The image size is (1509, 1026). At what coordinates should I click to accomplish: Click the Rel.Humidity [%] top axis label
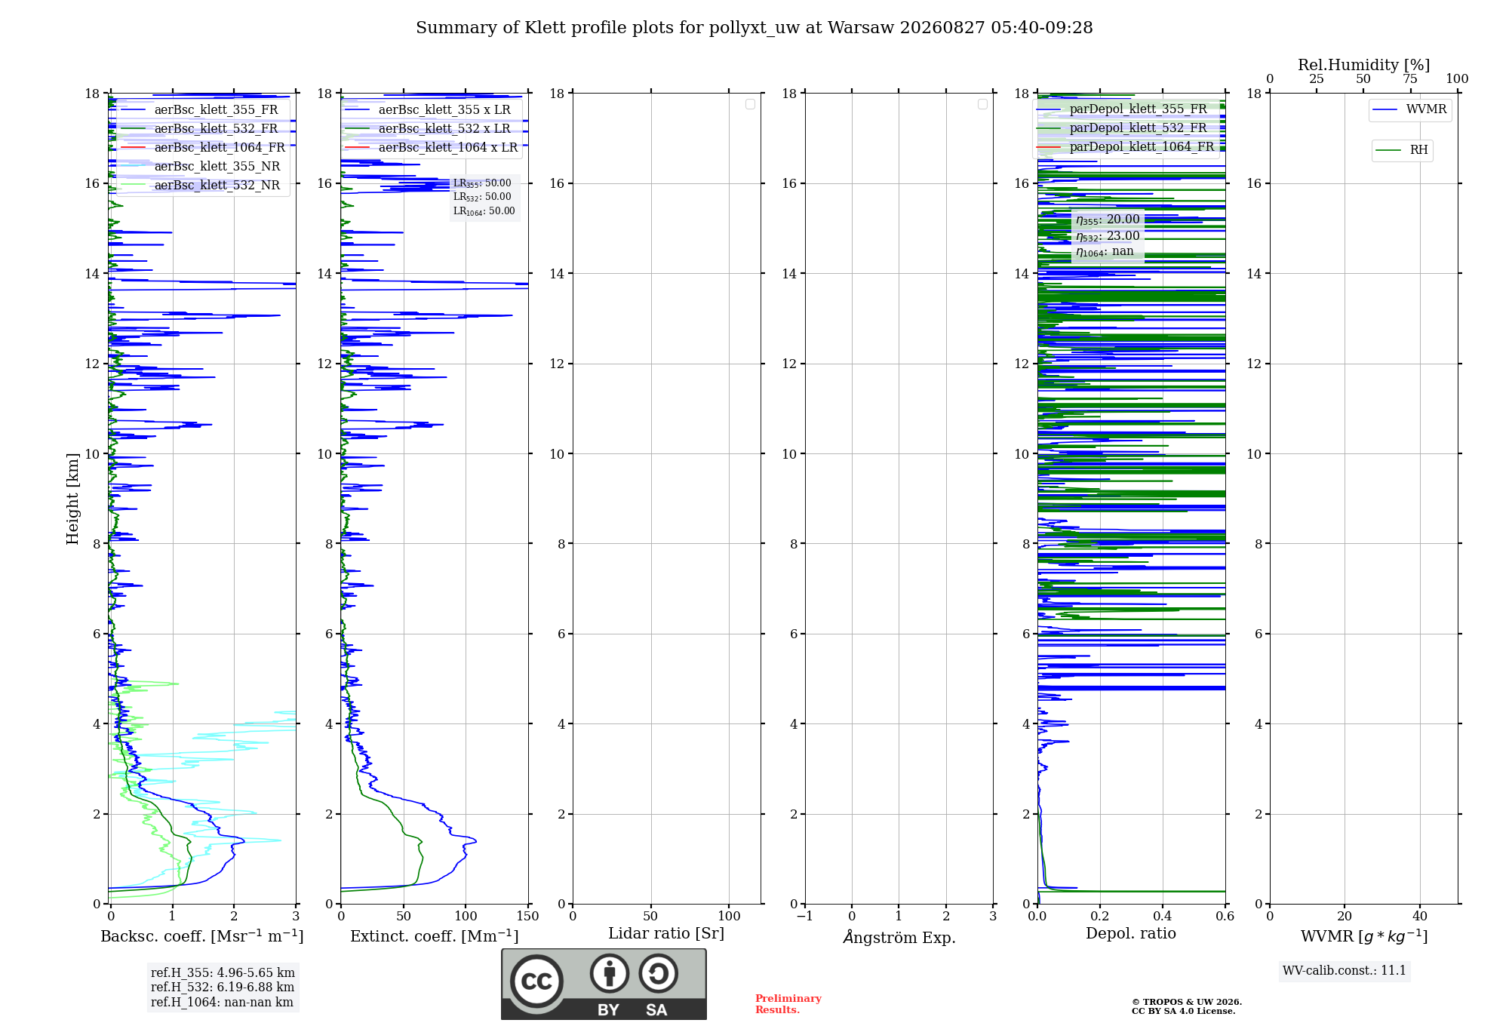1363,65
